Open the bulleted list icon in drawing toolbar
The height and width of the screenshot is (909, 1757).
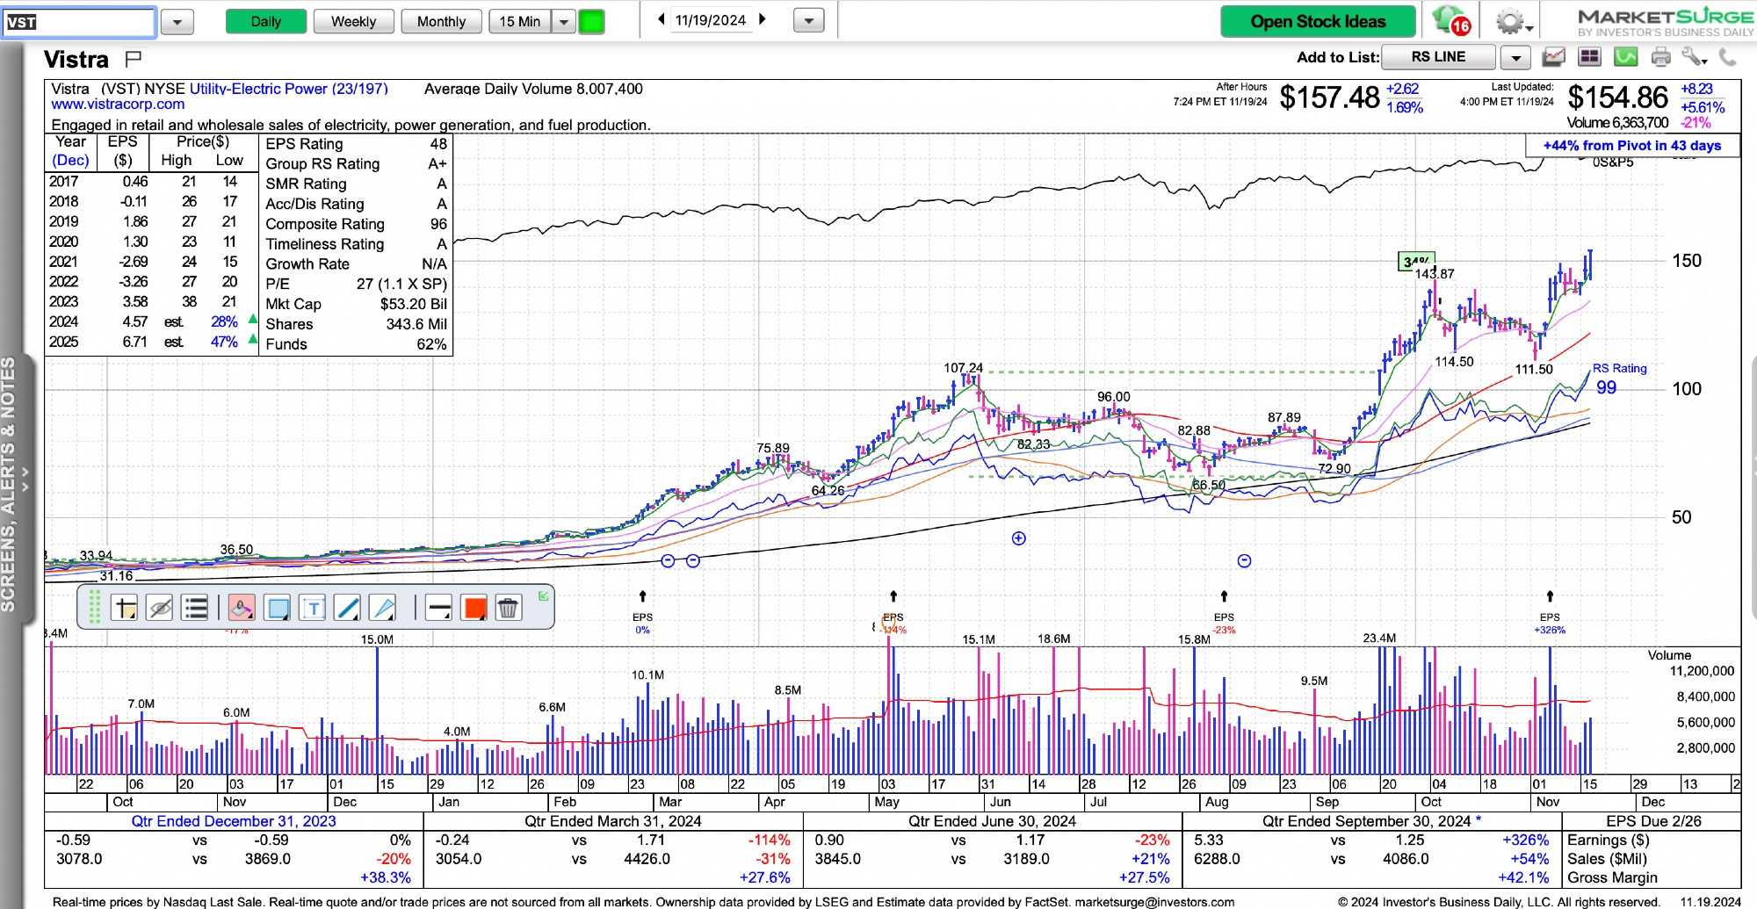pos(195,608)
